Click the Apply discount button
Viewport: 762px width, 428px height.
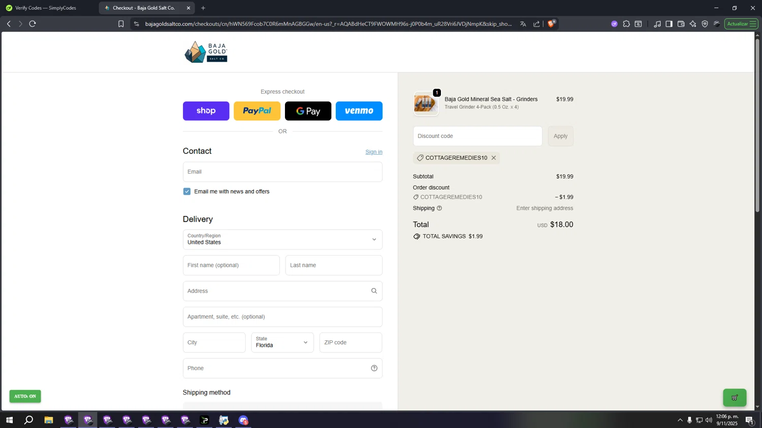click(561, 136)
